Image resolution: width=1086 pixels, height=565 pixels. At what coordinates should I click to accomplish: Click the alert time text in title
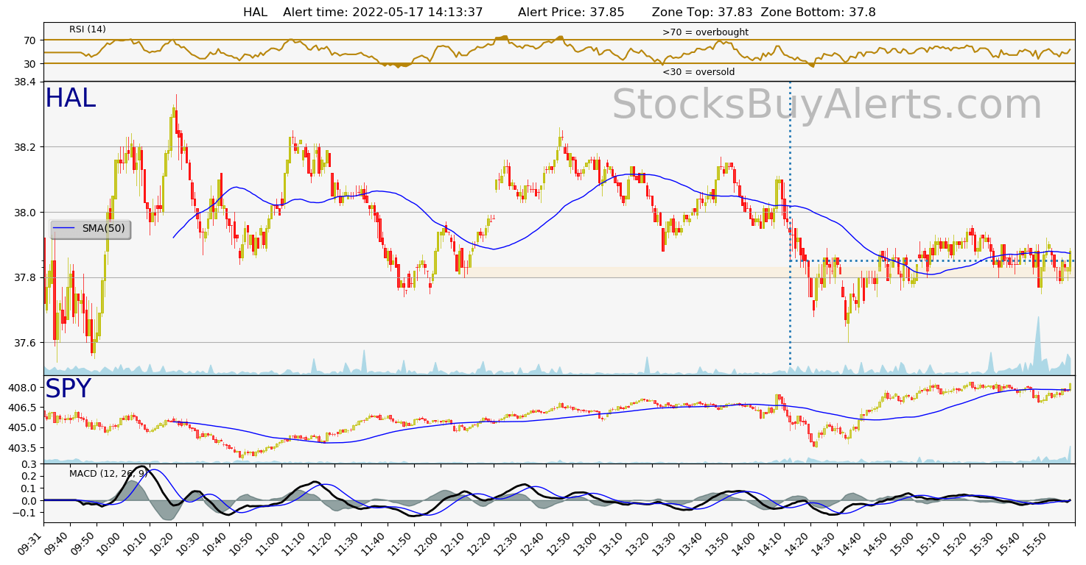(x=383, y=12)
